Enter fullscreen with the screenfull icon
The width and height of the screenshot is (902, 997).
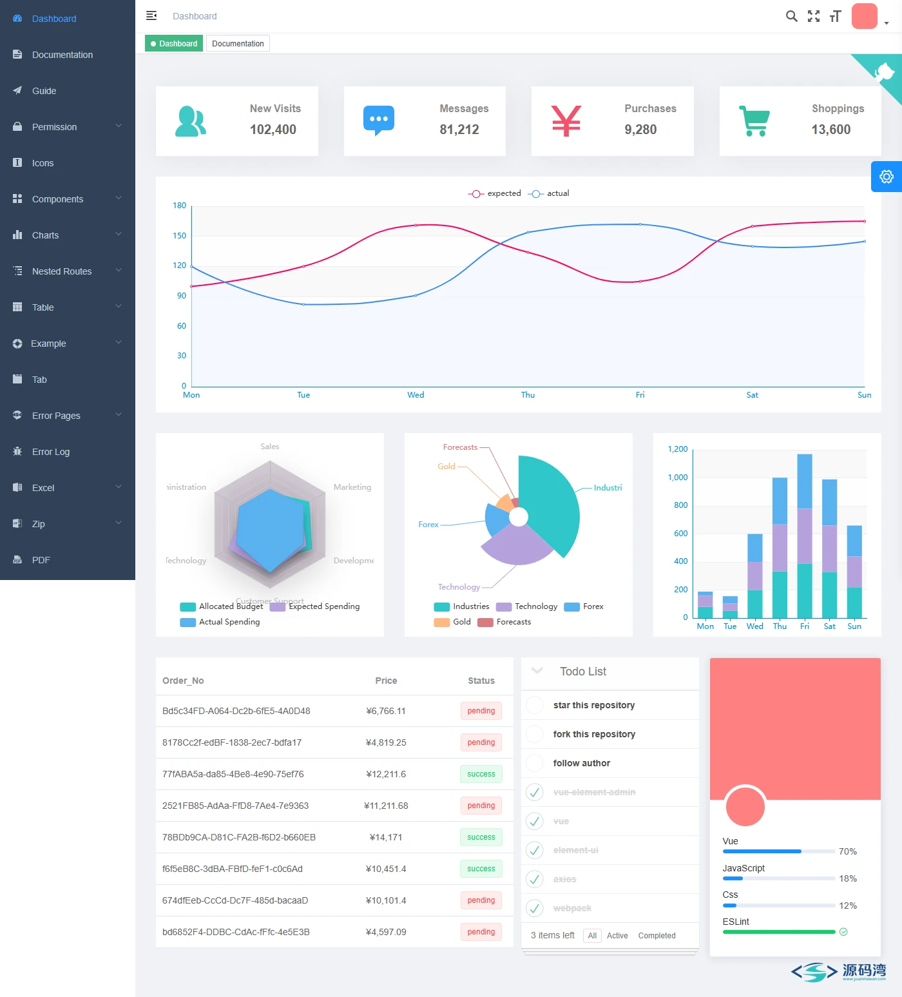click(814, 16)
